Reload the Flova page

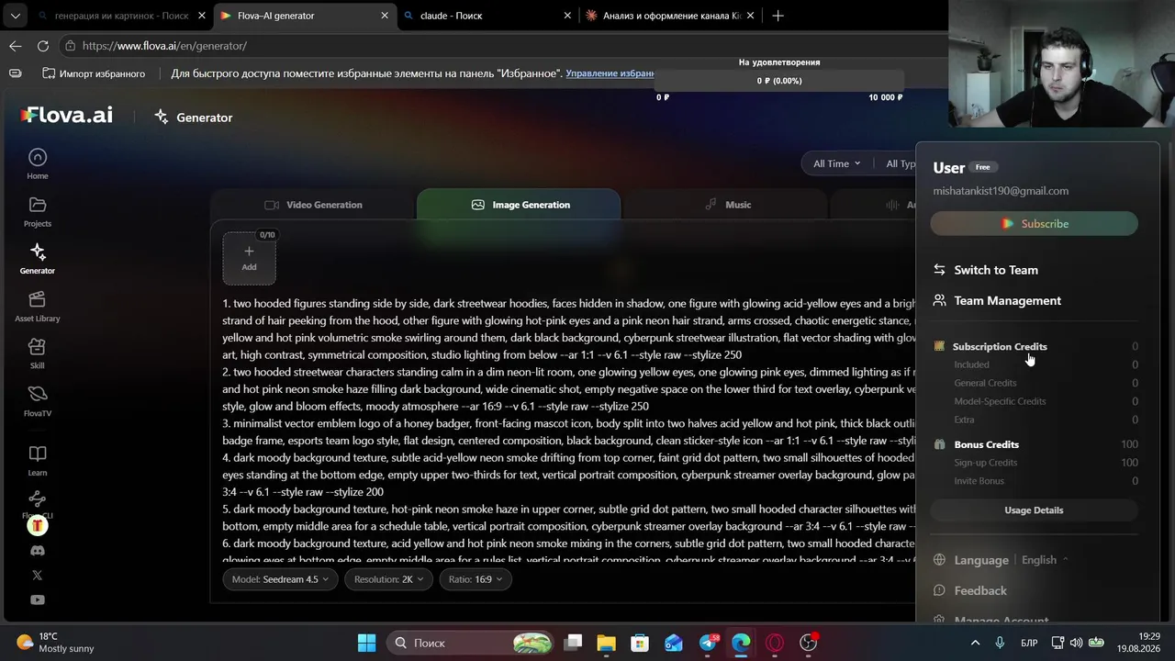(x=43, y=45)
